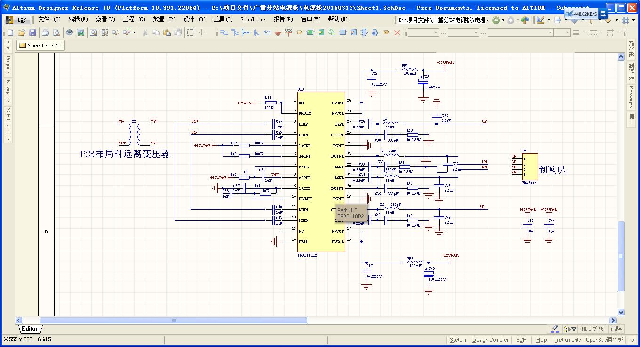
Task: Open the Files side panel tab
Action: [x=8, y=46]
